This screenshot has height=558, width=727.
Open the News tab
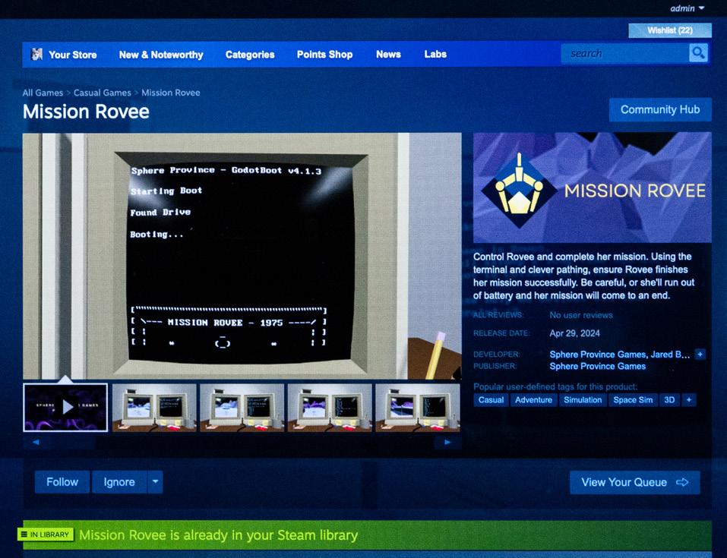pos(388,54)
